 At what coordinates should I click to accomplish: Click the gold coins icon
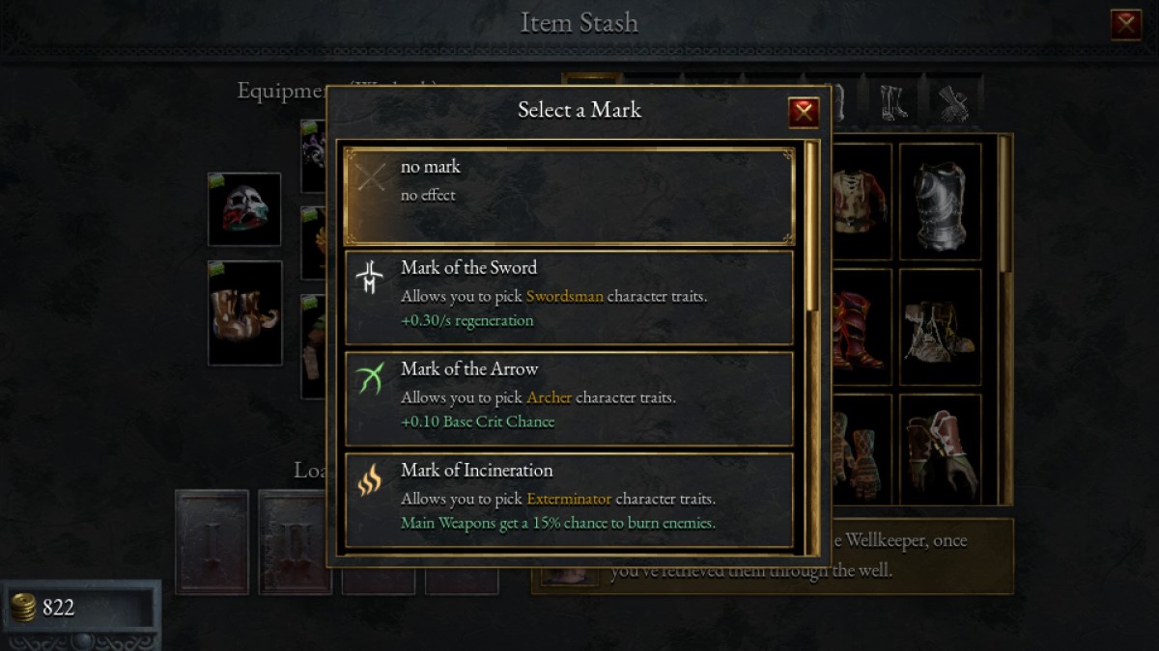click(23, 608)
